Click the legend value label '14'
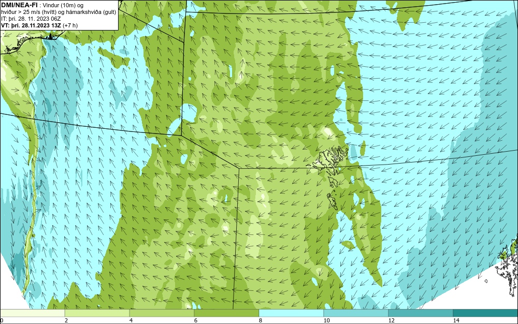The width and height of the screenshot is (518, 324). tap(456, 320)
